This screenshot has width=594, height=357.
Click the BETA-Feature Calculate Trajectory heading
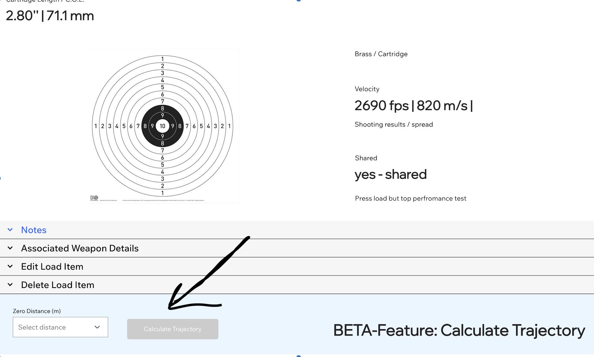(x=459, y=331)
